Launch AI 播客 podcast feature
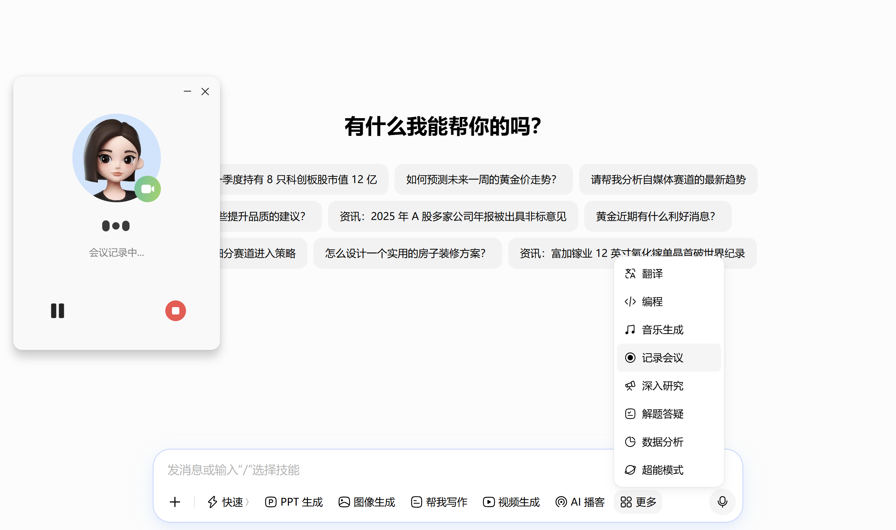Image resolution: width=896 pixels, height=530 pixels. click(x=580, y=502)
